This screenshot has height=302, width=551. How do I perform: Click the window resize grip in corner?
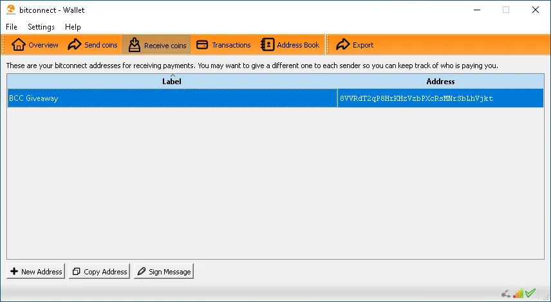(x=546, y=297)
